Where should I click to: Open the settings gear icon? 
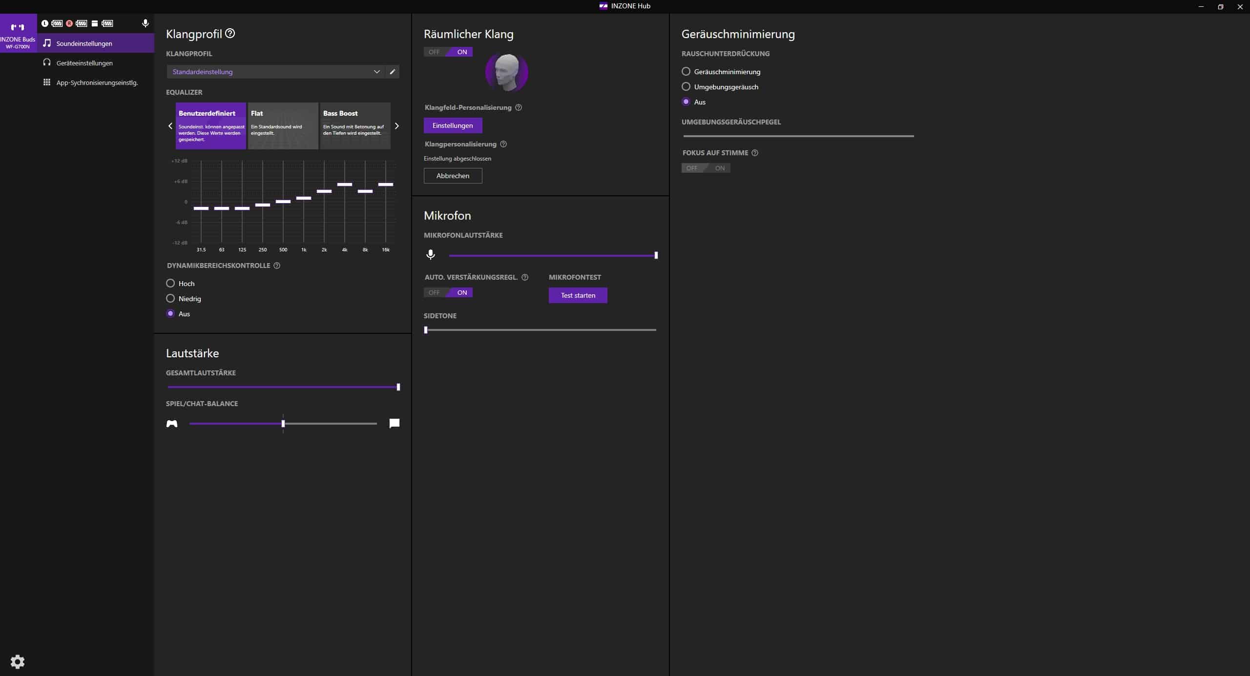pyautogui.click(x=18, y=661)
